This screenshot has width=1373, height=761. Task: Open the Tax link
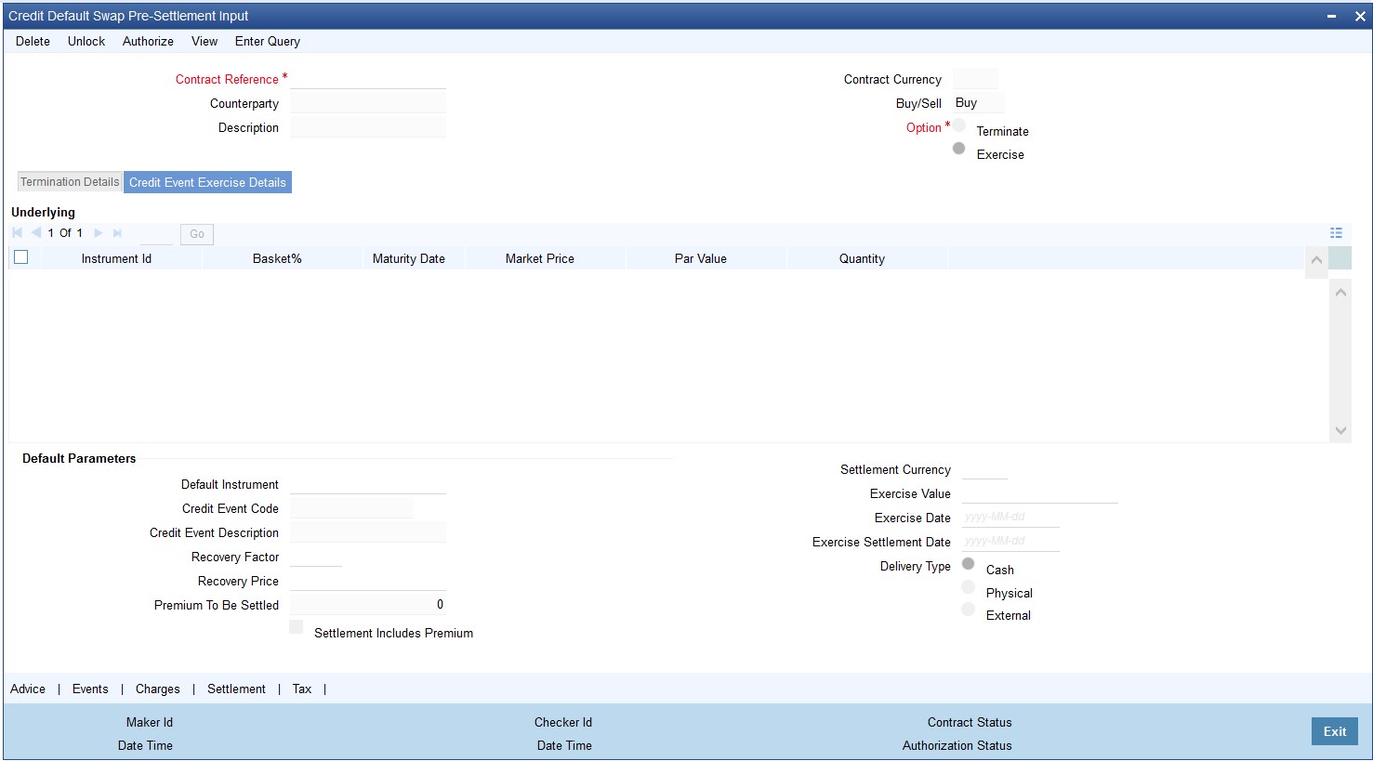point(302,689)
